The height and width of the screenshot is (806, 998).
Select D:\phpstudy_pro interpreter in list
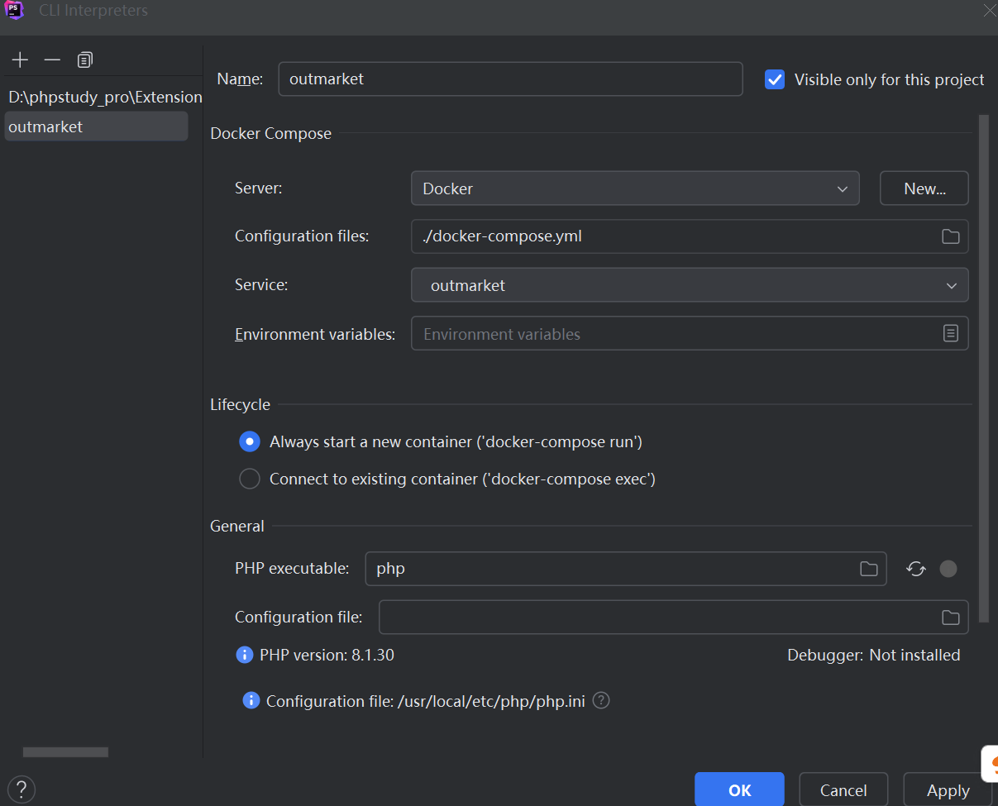(x=104, y=97)
